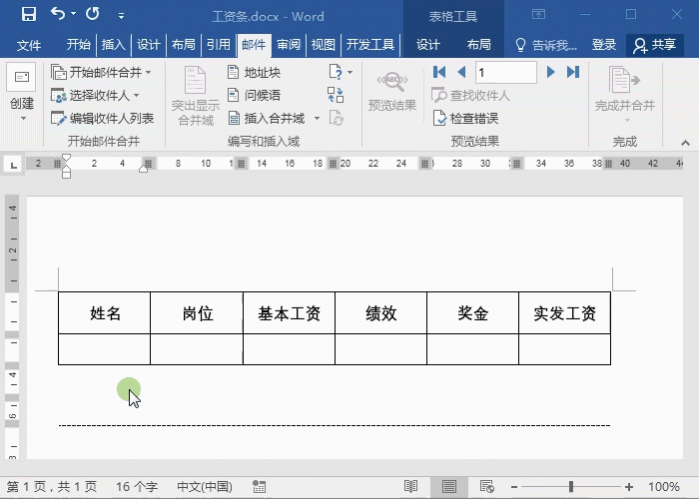
Task: Click the 中文(中国) language indicator
Action: pyautogui.click(x=205, y=487)
